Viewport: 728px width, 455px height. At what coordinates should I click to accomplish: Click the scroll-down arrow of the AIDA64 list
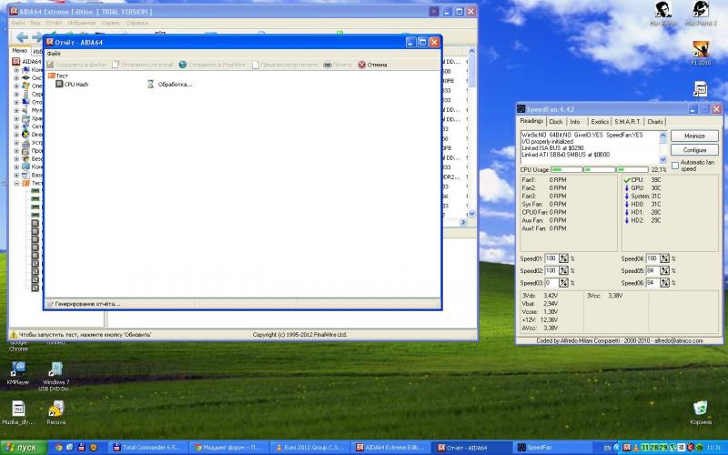click(x=471, y=214)
